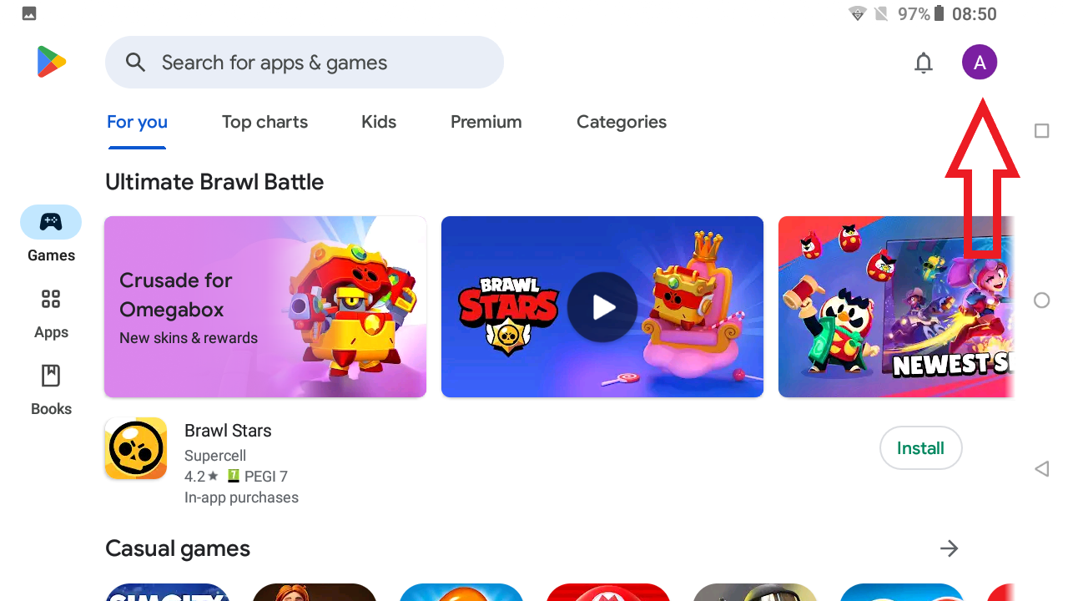
Task: Expand Casual games with the arrow
Action: click(x=949, y=548)
